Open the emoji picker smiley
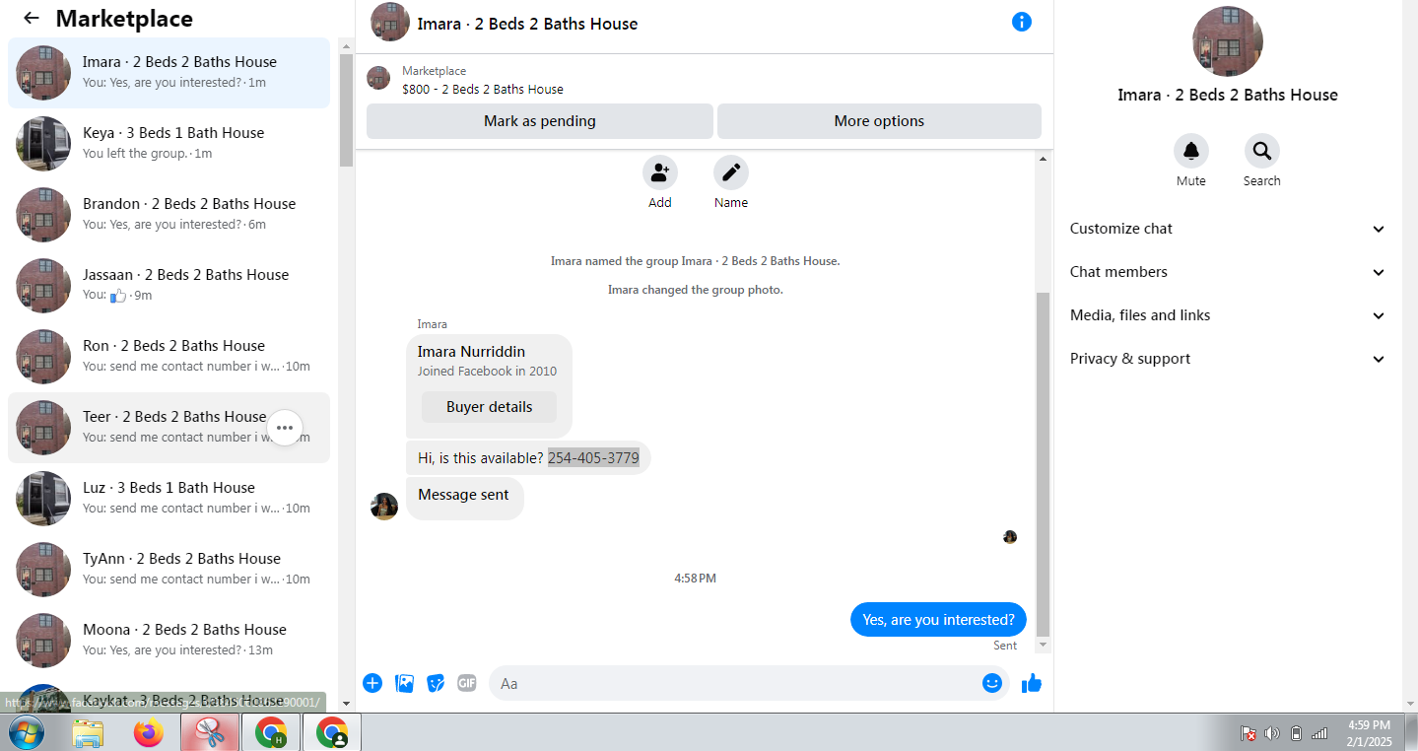The image size is (1418, 751). (x=992, y=683)
